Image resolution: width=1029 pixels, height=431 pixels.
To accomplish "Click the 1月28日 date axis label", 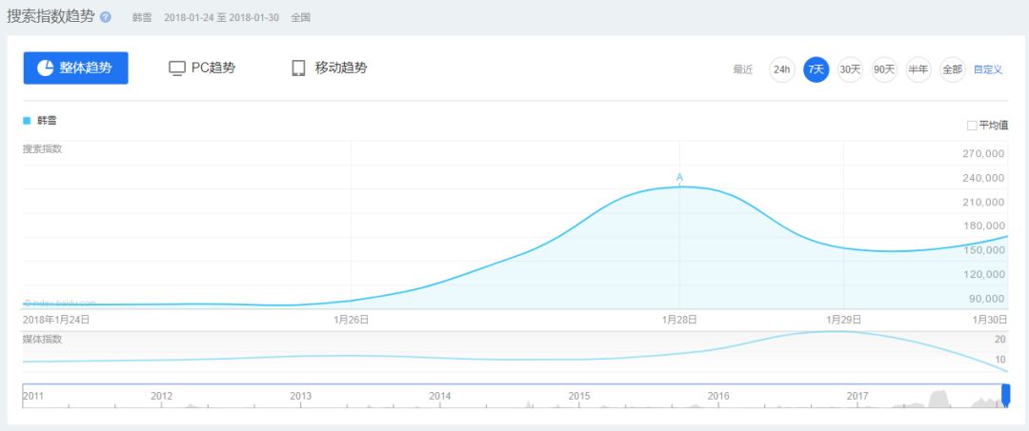I will (679, 320).
